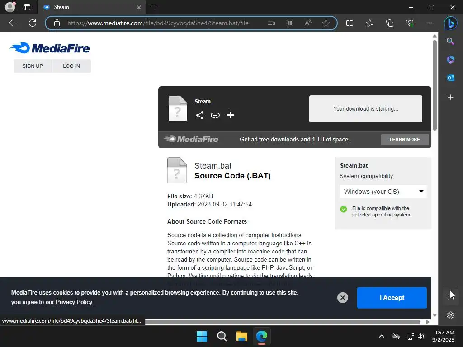Open the Windows (your OS) dropdown
Image resolution: width=463 pixels, height=347 pixels.
383,192
